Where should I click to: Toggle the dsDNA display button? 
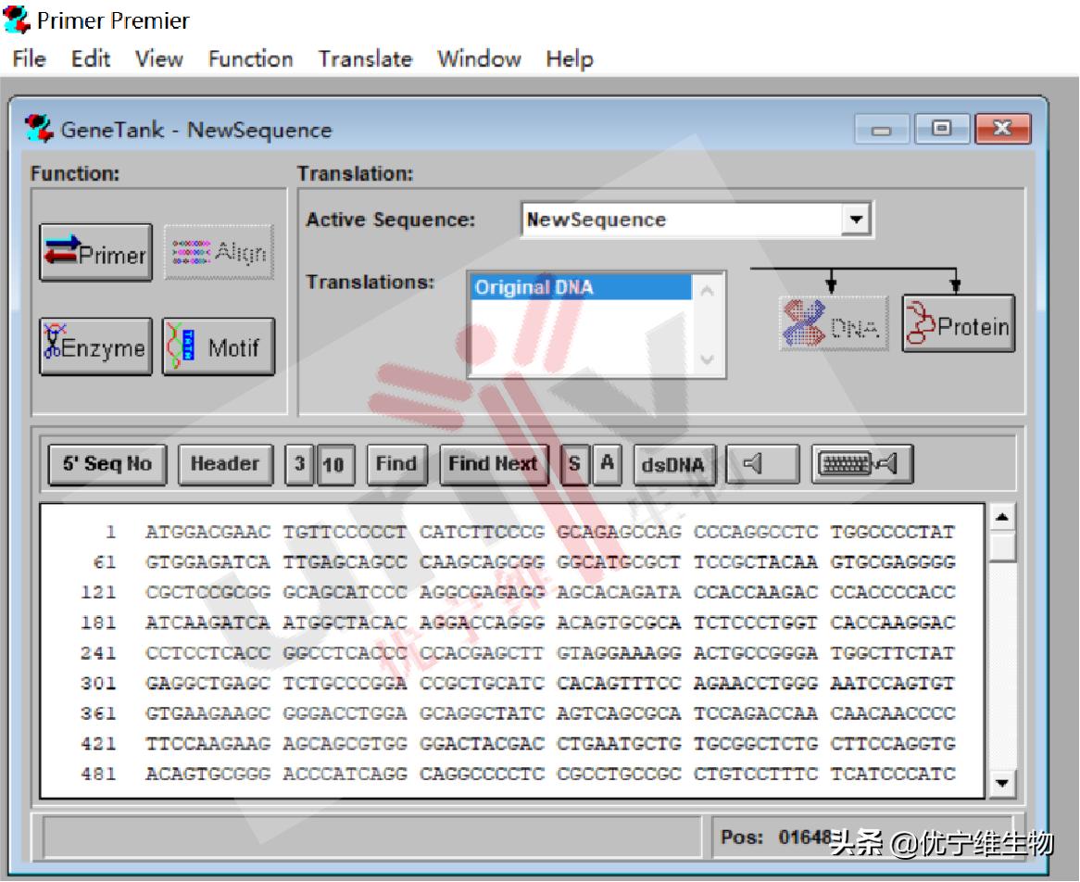[x=673, y=464]
